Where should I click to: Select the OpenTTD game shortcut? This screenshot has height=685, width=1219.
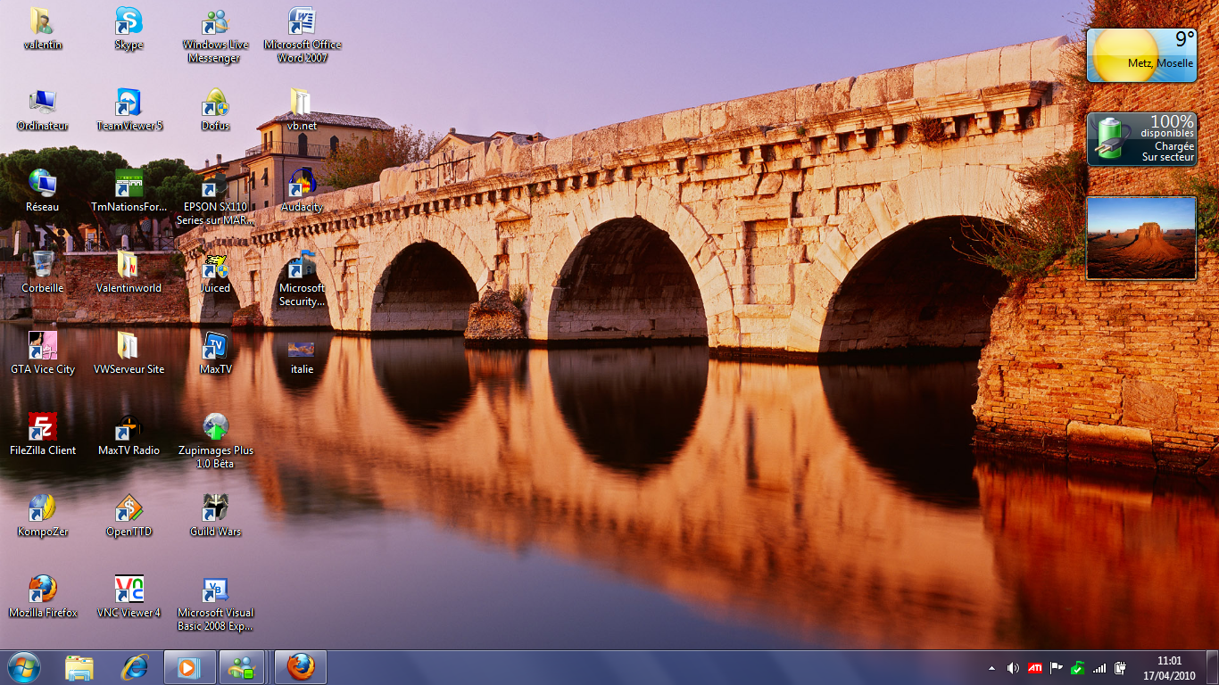[x=129, y=516]
